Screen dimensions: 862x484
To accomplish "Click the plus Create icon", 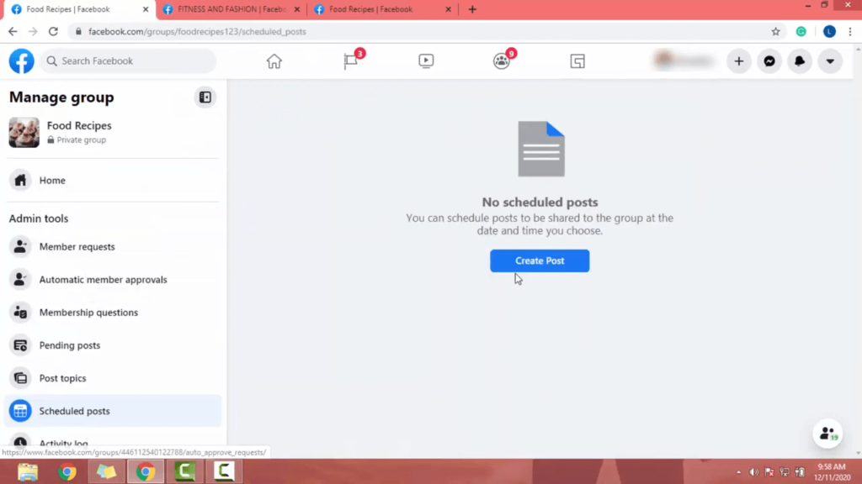I will [739, 60].
